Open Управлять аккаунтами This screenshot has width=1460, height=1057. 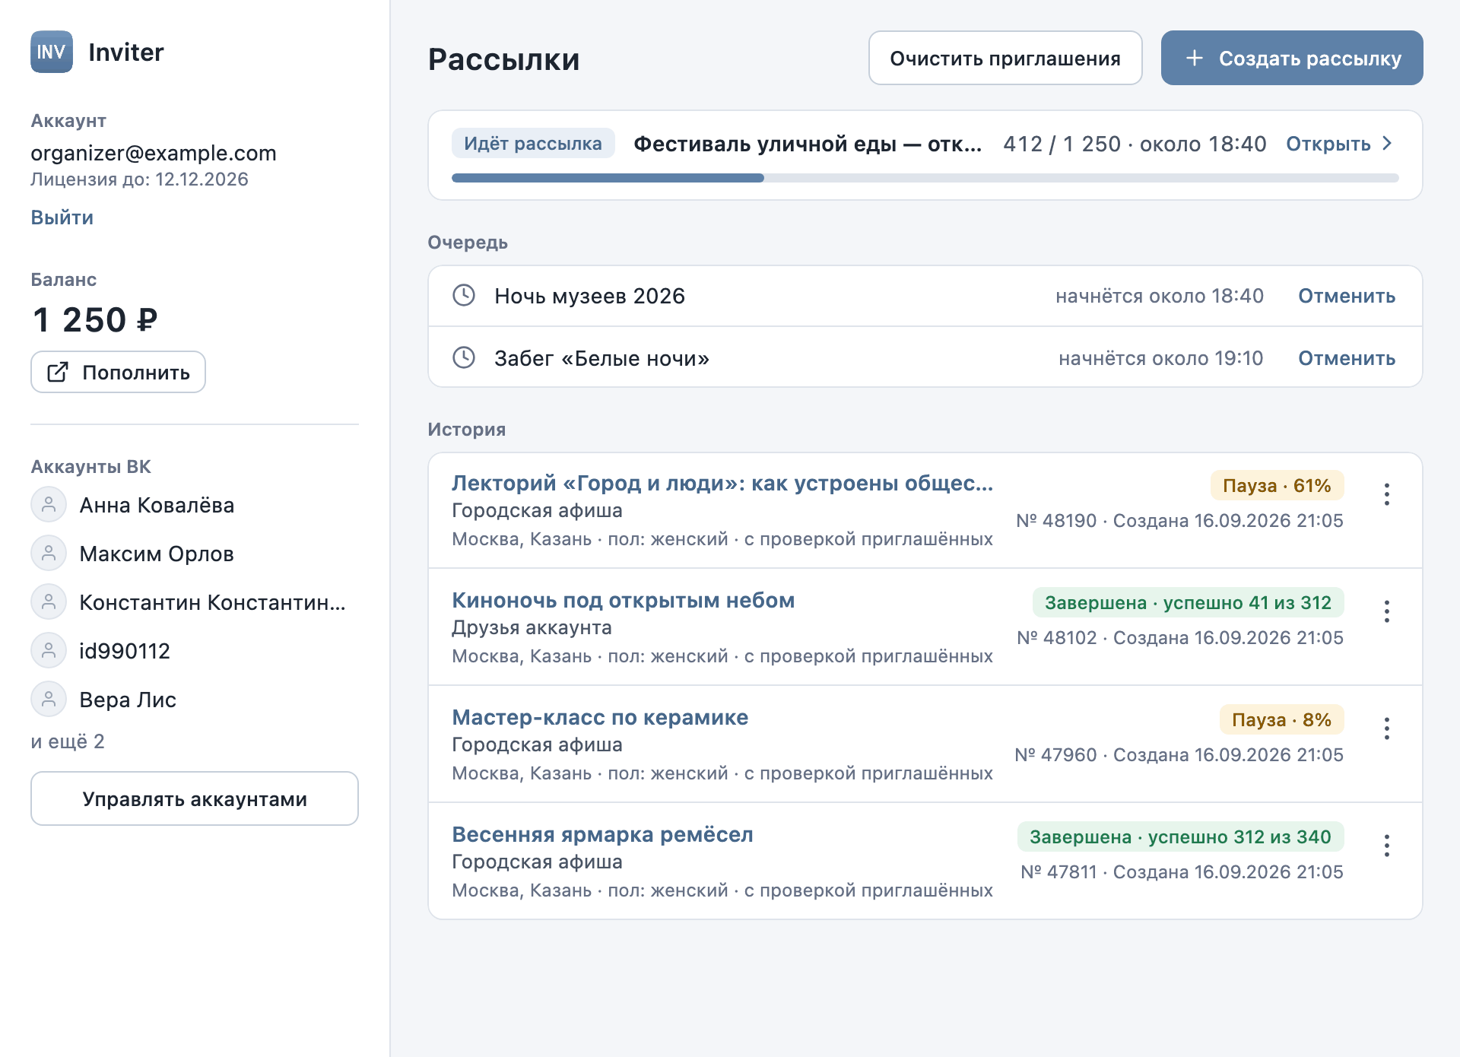pyautogui.click(x=195, y=798)
